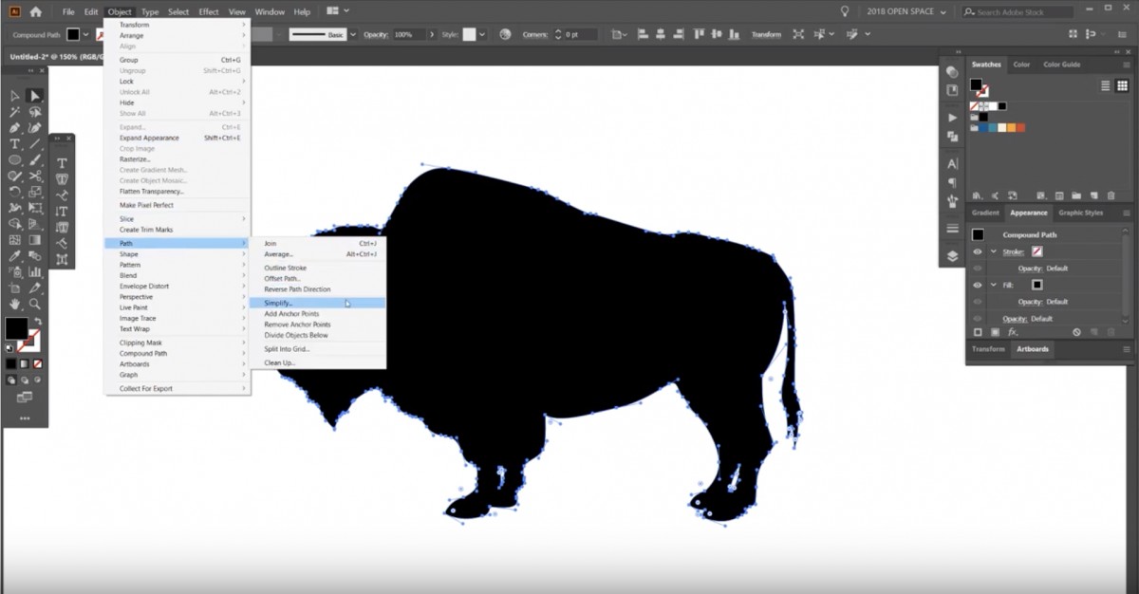Click the Home icon

coord(36,11)
